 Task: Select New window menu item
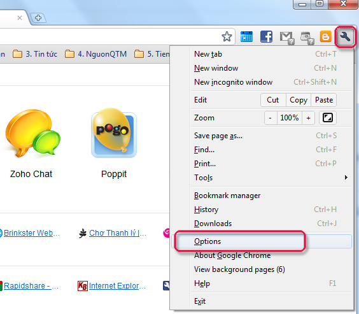262,68
